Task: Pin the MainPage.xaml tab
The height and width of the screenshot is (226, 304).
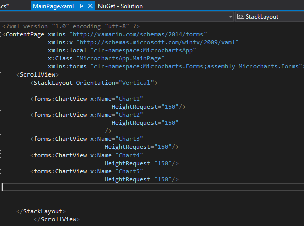Action: (81, 6)
